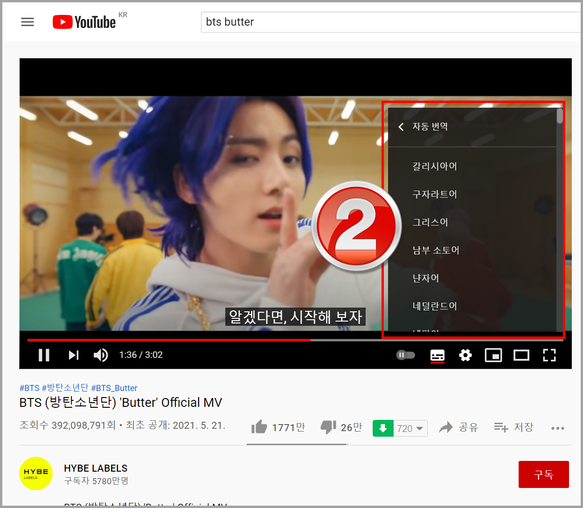
Task: Toggle the autoplay switch
Action: (405, 355)
